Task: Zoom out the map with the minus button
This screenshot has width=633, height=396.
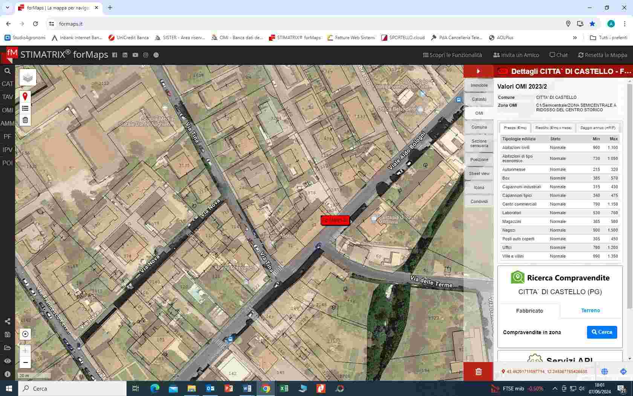Action: click(25, 363)
